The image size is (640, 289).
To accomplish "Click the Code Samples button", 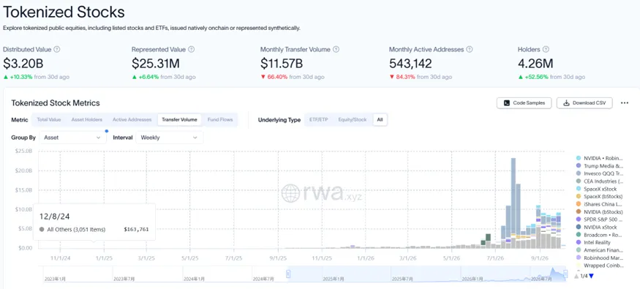I will (x=524, y=103).
